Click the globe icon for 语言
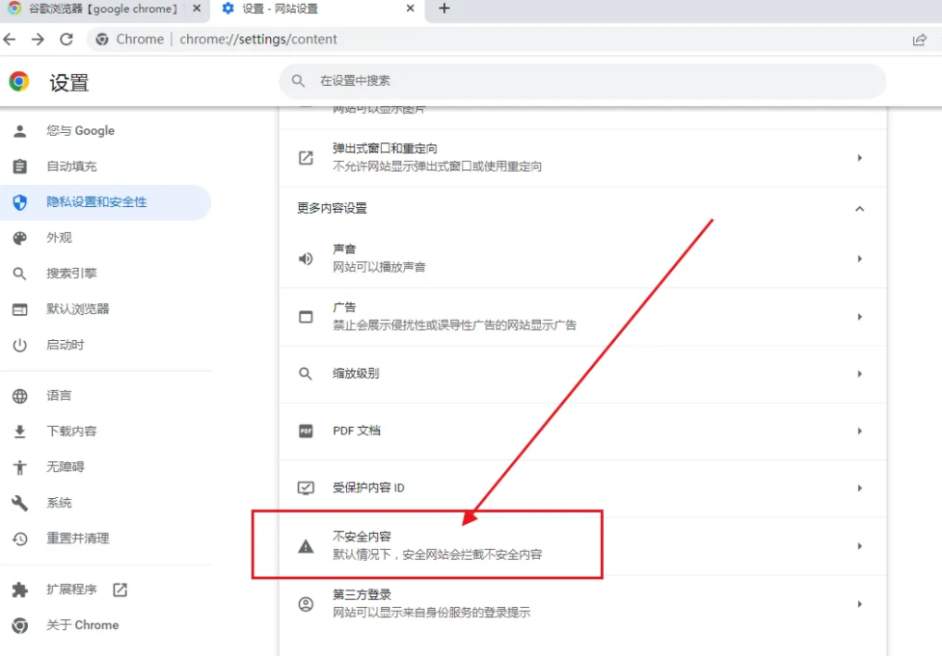The width and height of the screenshot is (942, 656). coord(20,396)
